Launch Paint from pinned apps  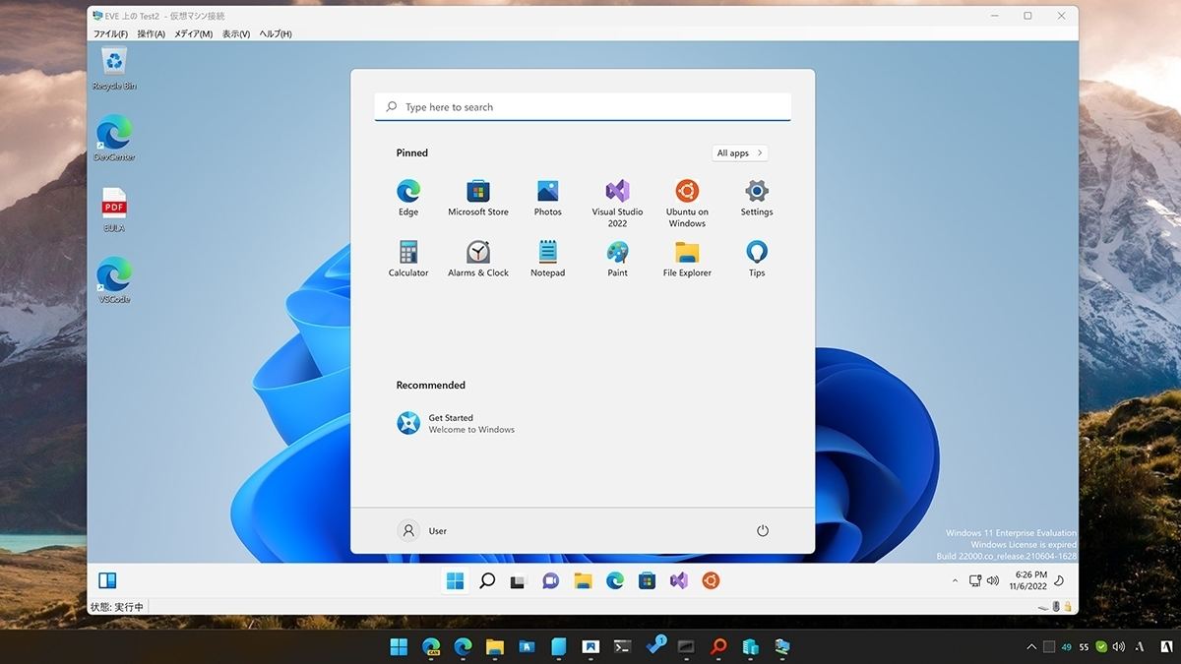tap(617, 259)
